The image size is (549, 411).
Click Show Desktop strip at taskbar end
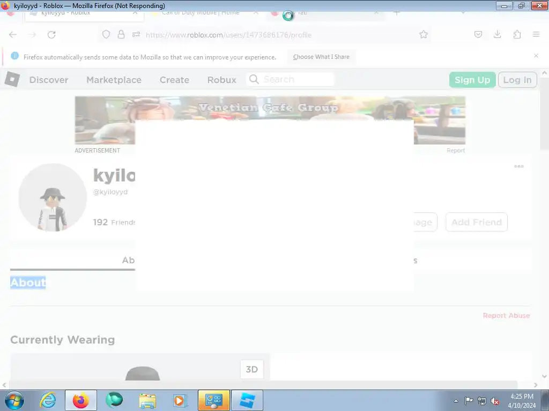pos(545,400)
